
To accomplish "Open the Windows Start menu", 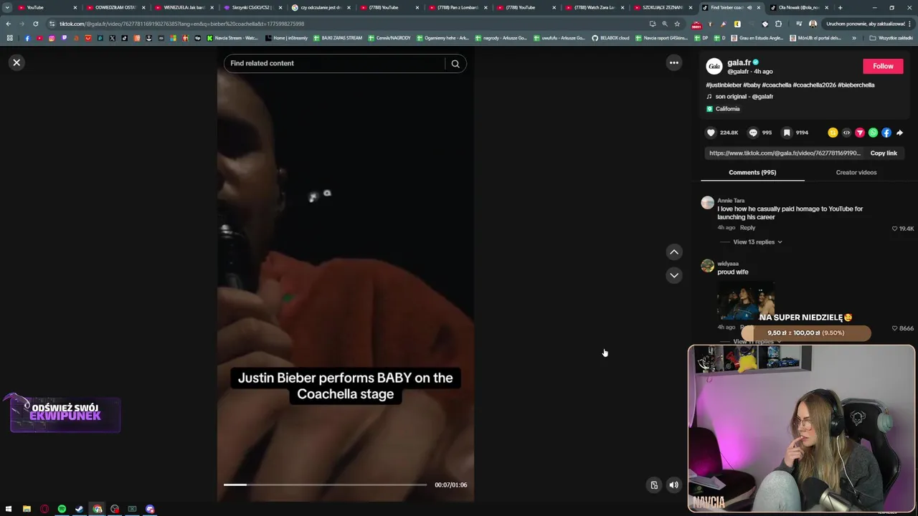I will 9,509.
